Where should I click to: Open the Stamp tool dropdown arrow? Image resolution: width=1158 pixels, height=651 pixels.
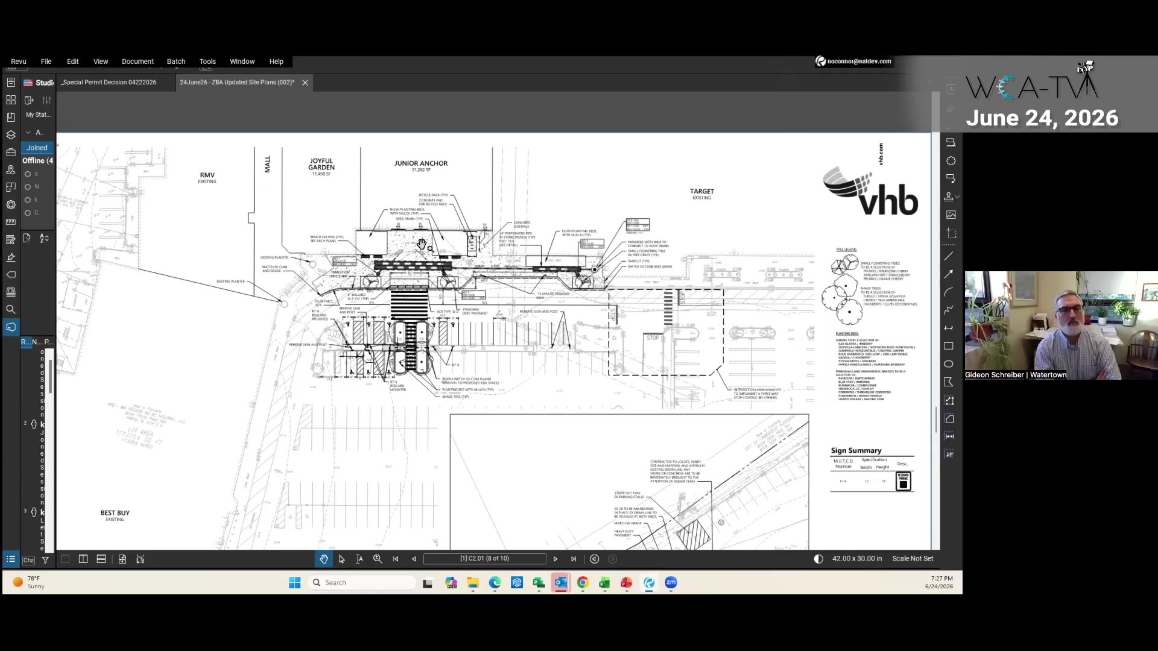(x=958, y=197)
